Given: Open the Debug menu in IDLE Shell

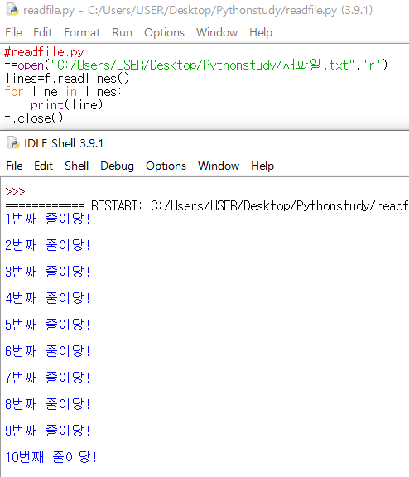Looking at the screenshot, I should tap(117, 166).
